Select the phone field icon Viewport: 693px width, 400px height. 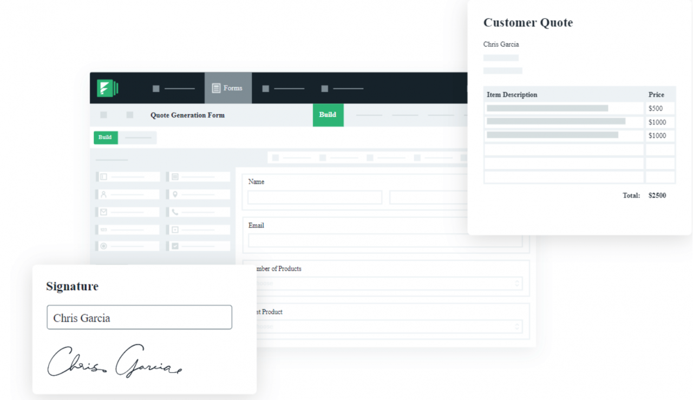tap(175, 212)
